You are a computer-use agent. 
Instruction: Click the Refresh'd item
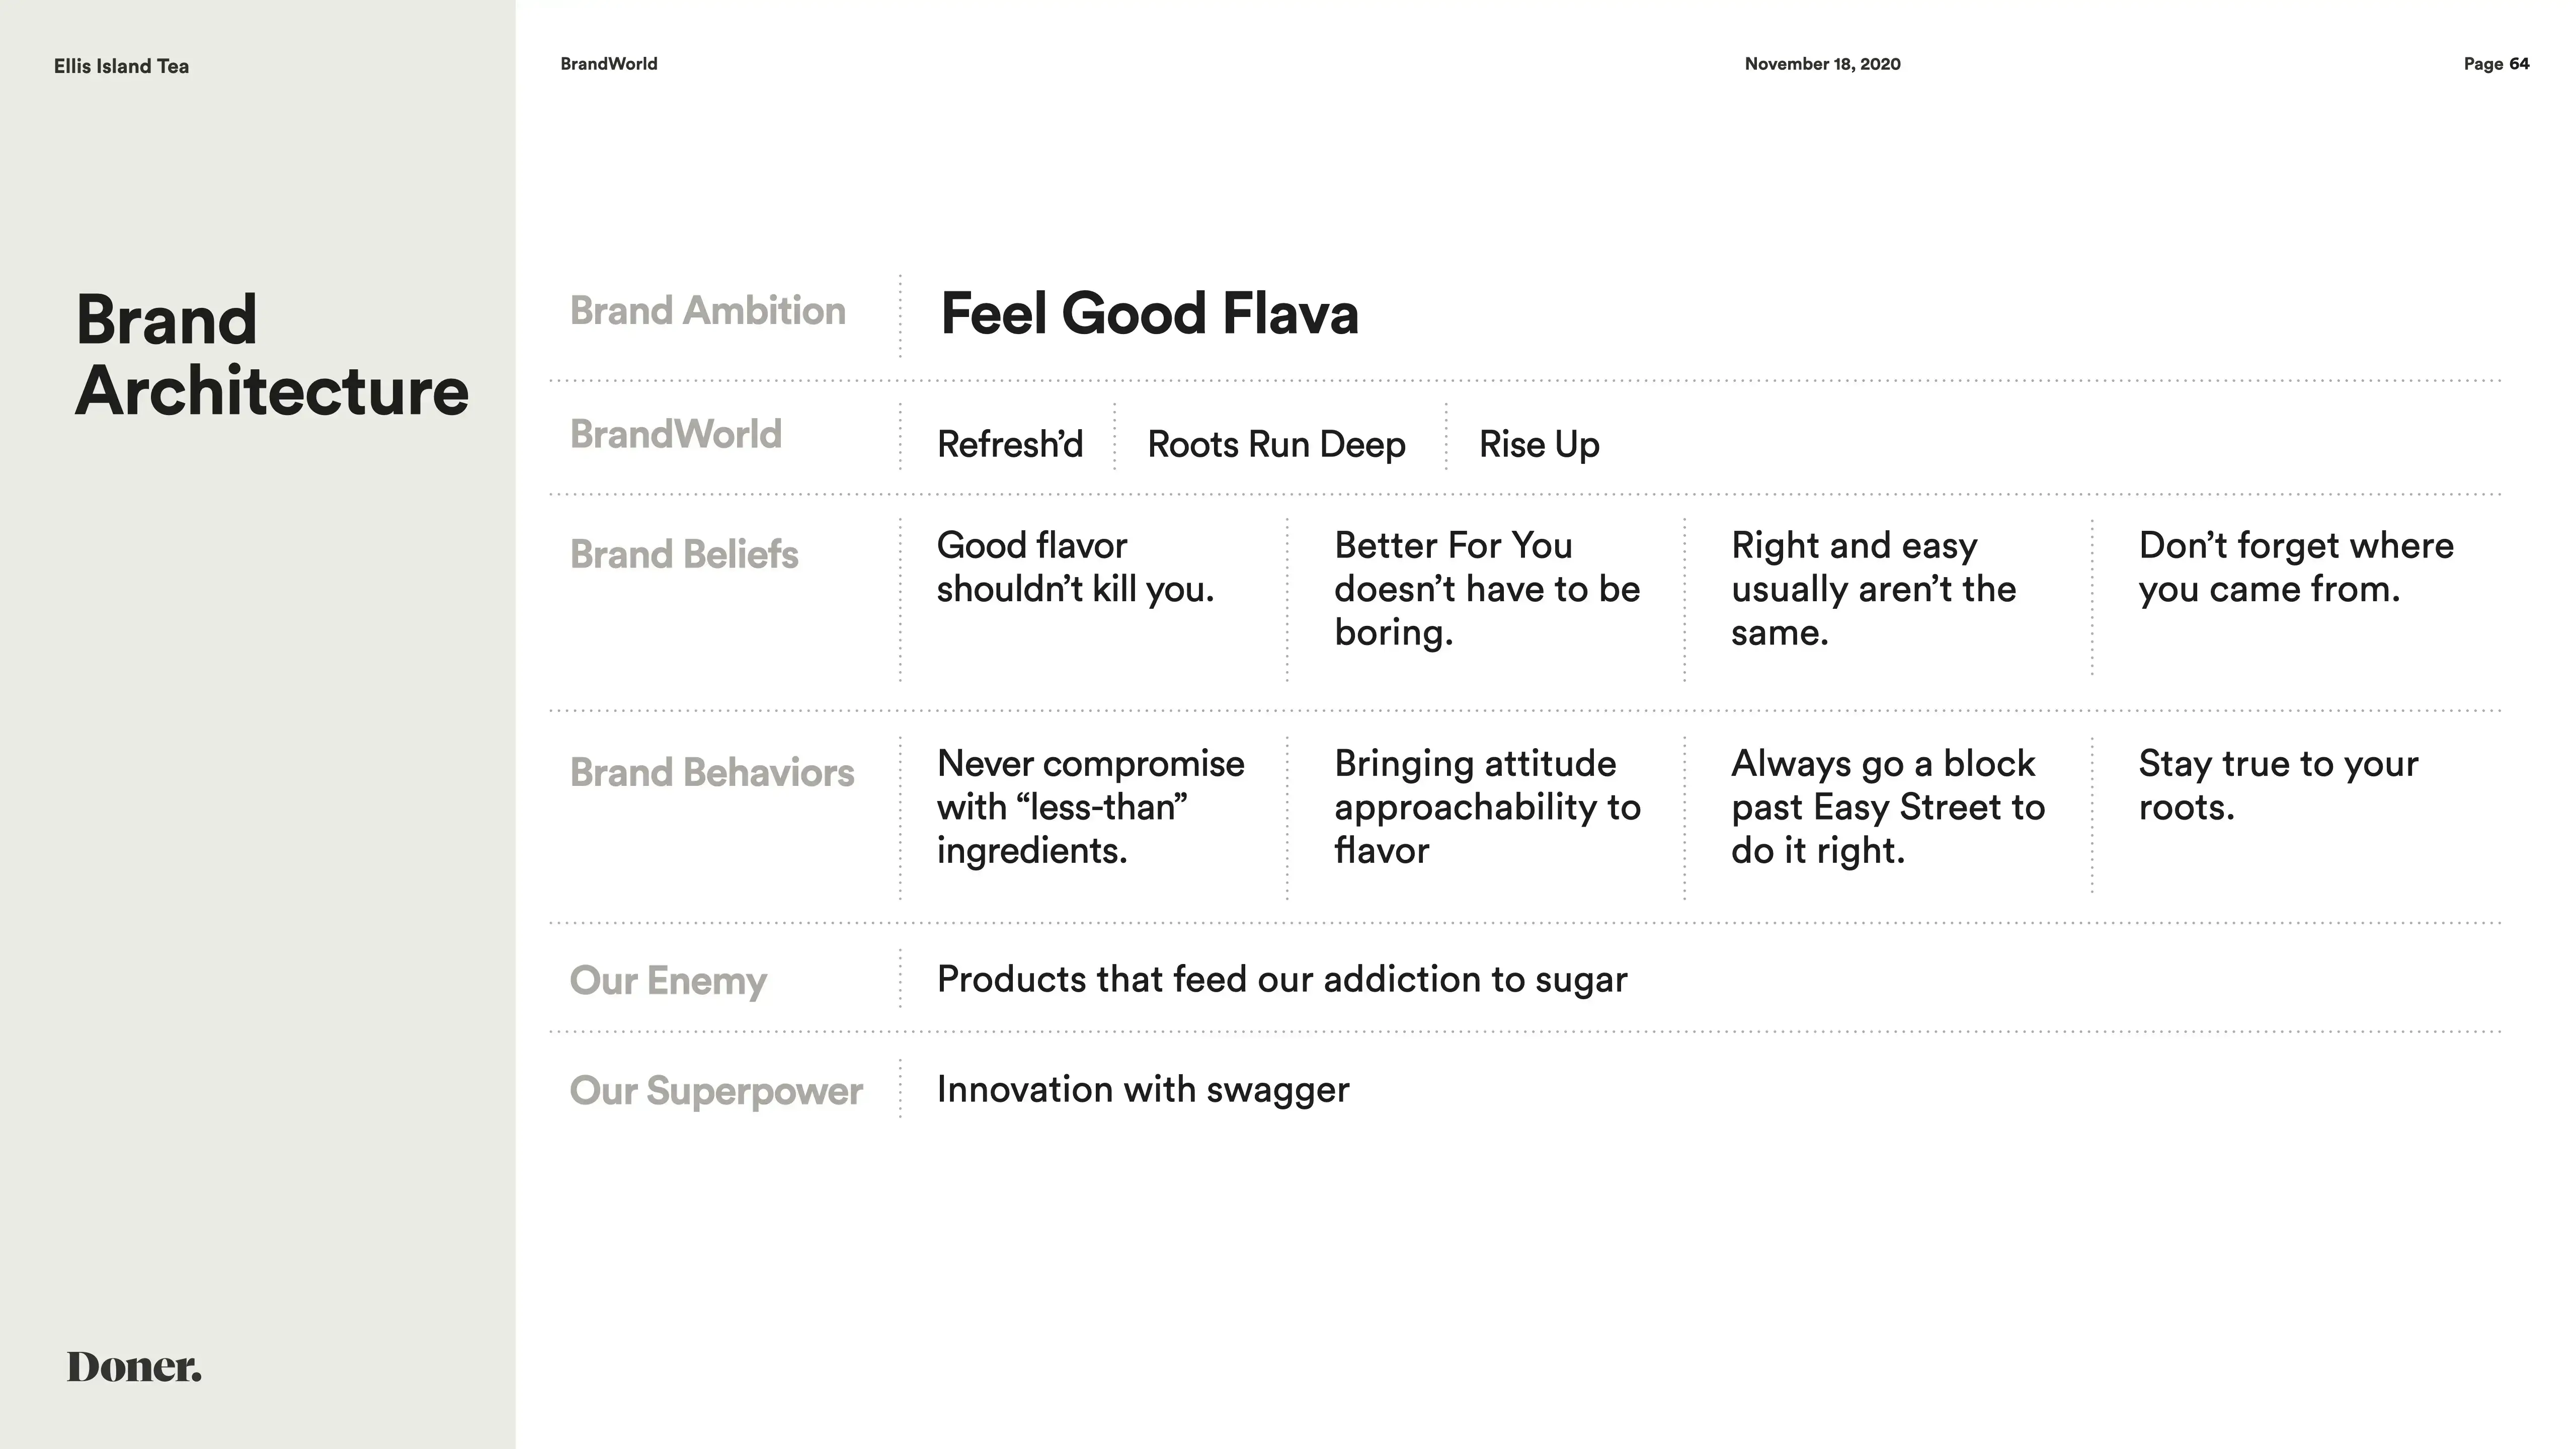click(x=1009, y=444)
